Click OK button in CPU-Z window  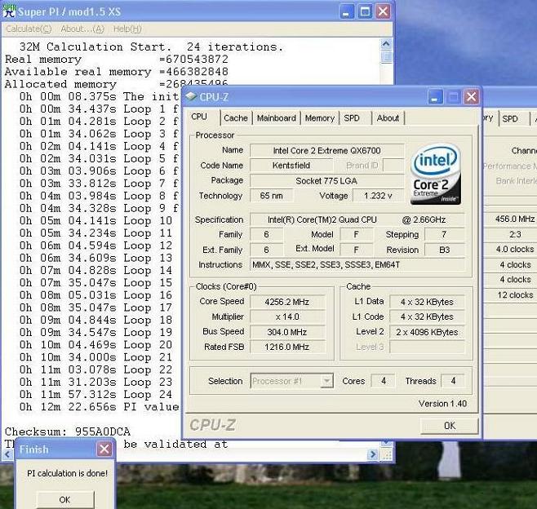tap(450, 426)
